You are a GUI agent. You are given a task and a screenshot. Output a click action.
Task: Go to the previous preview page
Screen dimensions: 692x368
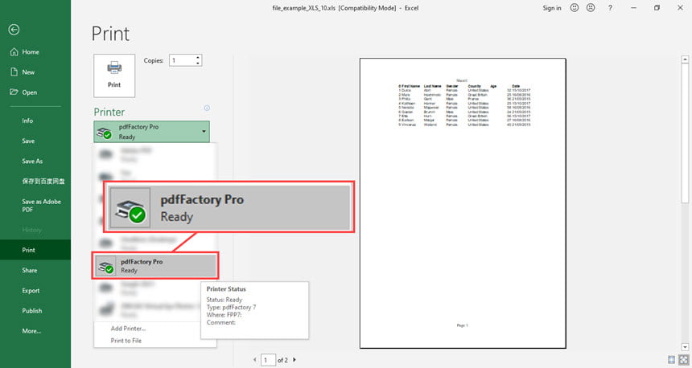254,360
